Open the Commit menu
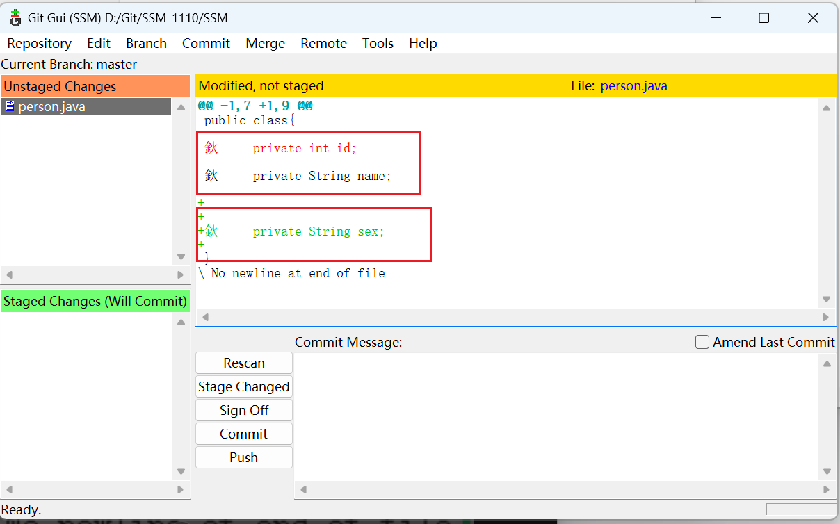 [206, 43]
